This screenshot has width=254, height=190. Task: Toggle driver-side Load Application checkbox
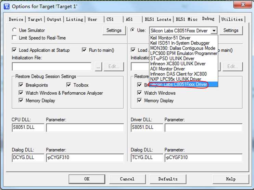(133, 50)
